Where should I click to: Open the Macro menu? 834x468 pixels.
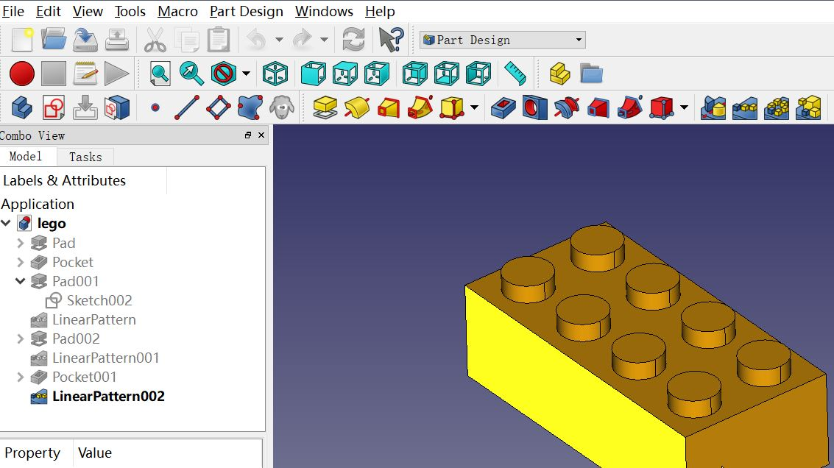pyautogui.click(x=177, y=11)
